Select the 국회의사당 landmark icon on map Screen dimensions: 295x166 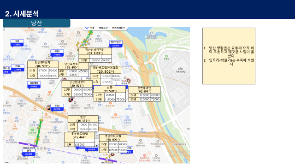(180, 69)
